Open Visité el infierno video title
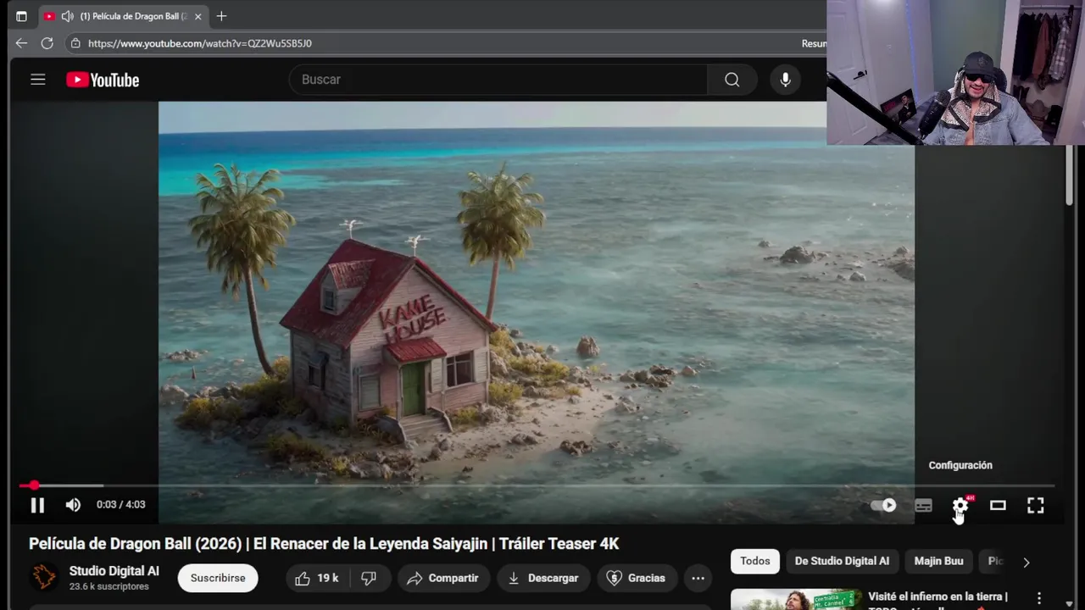This screenshot has height=610, width=1085. 938,599
